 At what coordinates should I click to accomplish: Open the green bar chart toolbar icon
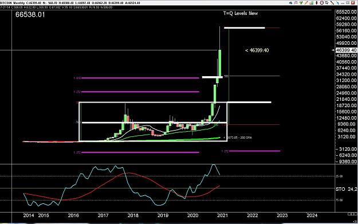[x=312, y=3]
